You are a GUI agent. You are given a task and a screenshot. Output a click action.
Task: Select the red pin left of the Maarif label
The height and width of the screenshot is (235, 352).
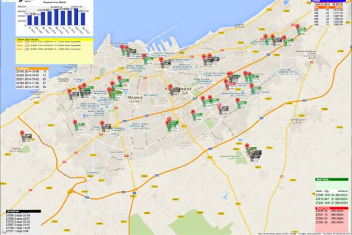109,90
